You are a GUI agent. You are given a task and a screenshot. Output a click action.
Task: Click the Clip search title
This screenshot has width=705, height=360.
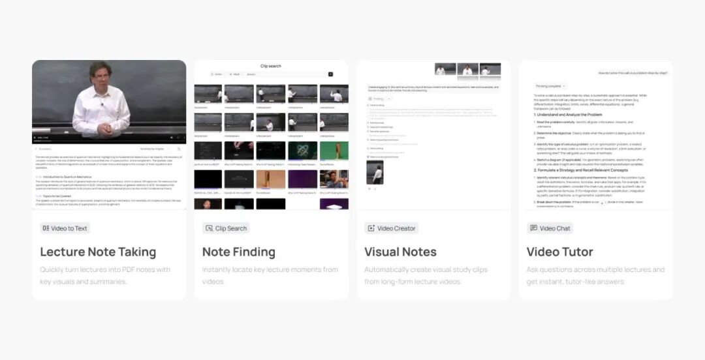pyautogui.click(x=271, y=66)
